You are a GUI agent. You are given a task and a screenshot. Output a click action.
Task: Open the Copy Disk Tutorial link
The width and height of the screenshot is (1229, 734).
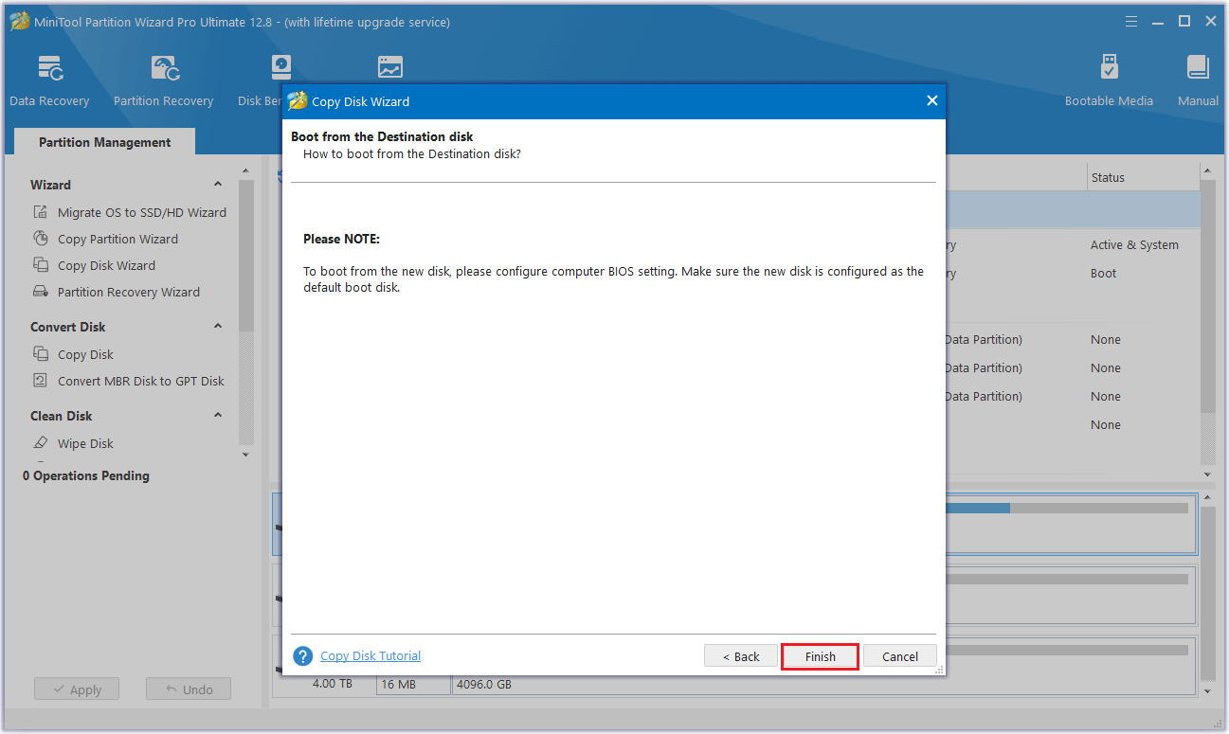click(x=371, y=655)
